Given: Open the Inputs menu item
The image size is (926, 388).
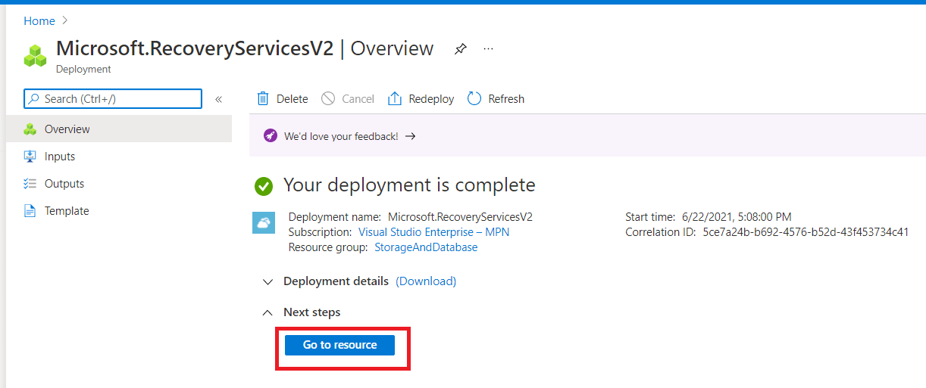Looking at the screenshot, I should click(x=60, y=157).
